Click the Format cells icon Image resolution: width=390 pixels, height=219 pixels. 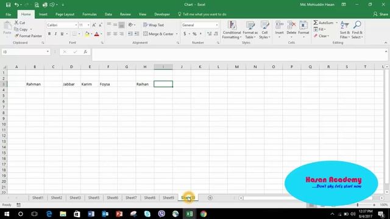pyautogui.click(x=303, y=25)
